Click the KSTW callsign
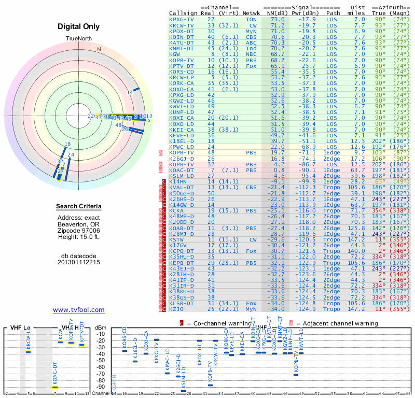 [x=176, y=239]
